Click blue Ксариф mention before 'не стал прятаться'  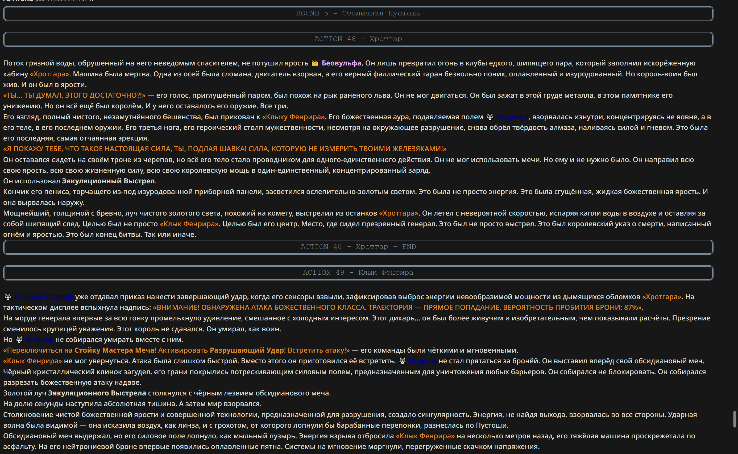(x=423, y=361)
